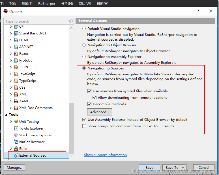Click the To-do Explorer icon
219x175 pixels.
coord(16,128)
